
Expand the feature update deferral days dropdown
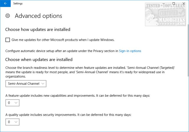pos(12,103)
